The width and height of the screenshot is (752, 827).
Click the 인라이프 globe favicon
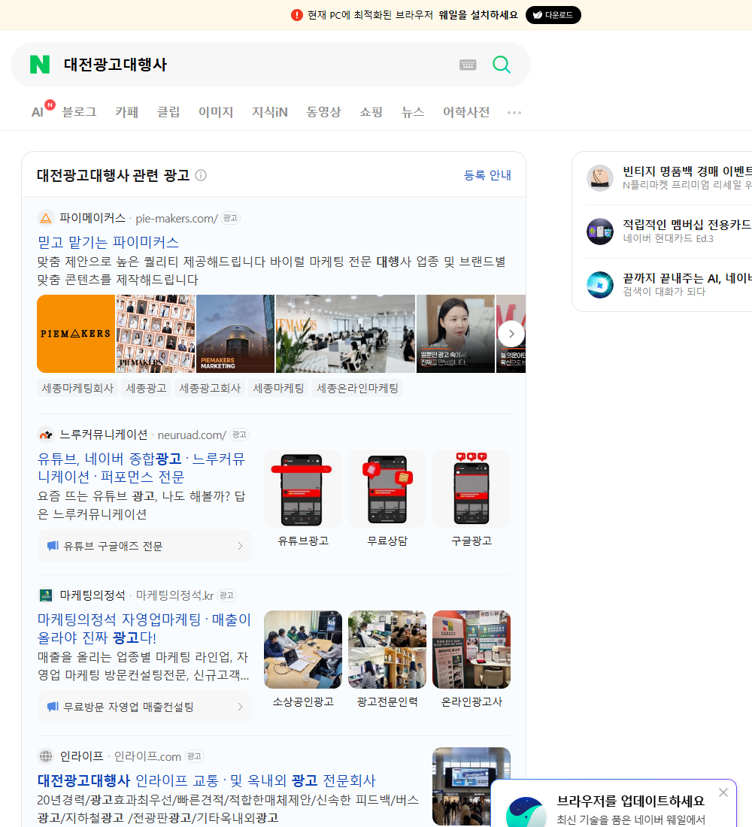[x=46, y=756]
